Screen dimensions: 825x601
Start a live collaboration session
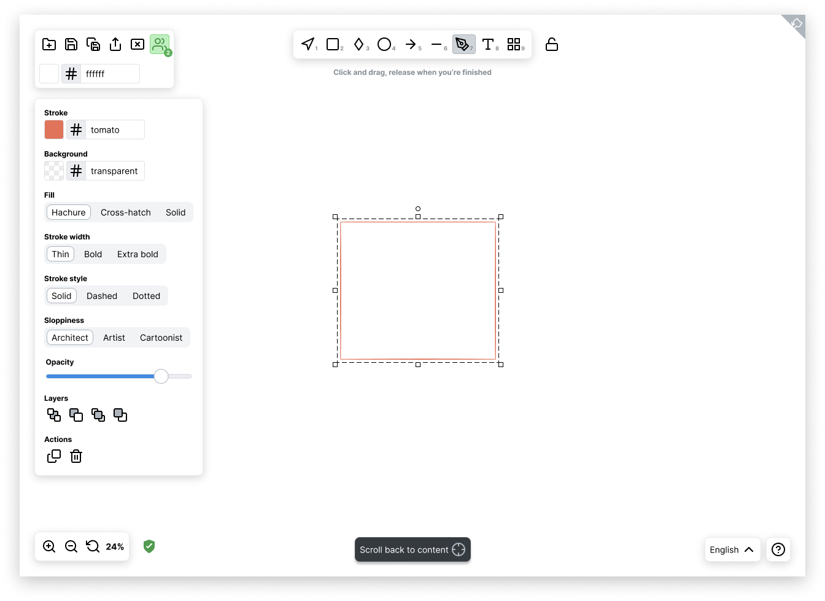point(159,44)
